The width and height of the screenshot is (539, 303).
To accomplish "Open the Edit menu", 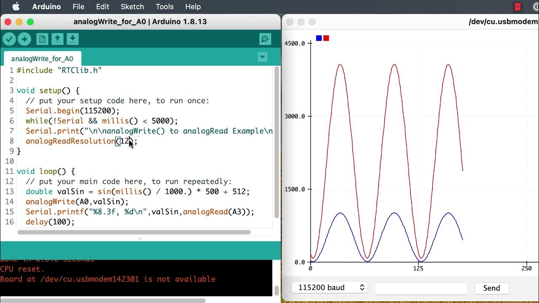I will 102,7.
